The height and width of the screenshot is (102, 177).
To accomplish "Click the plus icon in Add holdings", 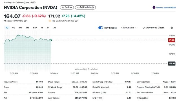I will [x=78, y=7].
